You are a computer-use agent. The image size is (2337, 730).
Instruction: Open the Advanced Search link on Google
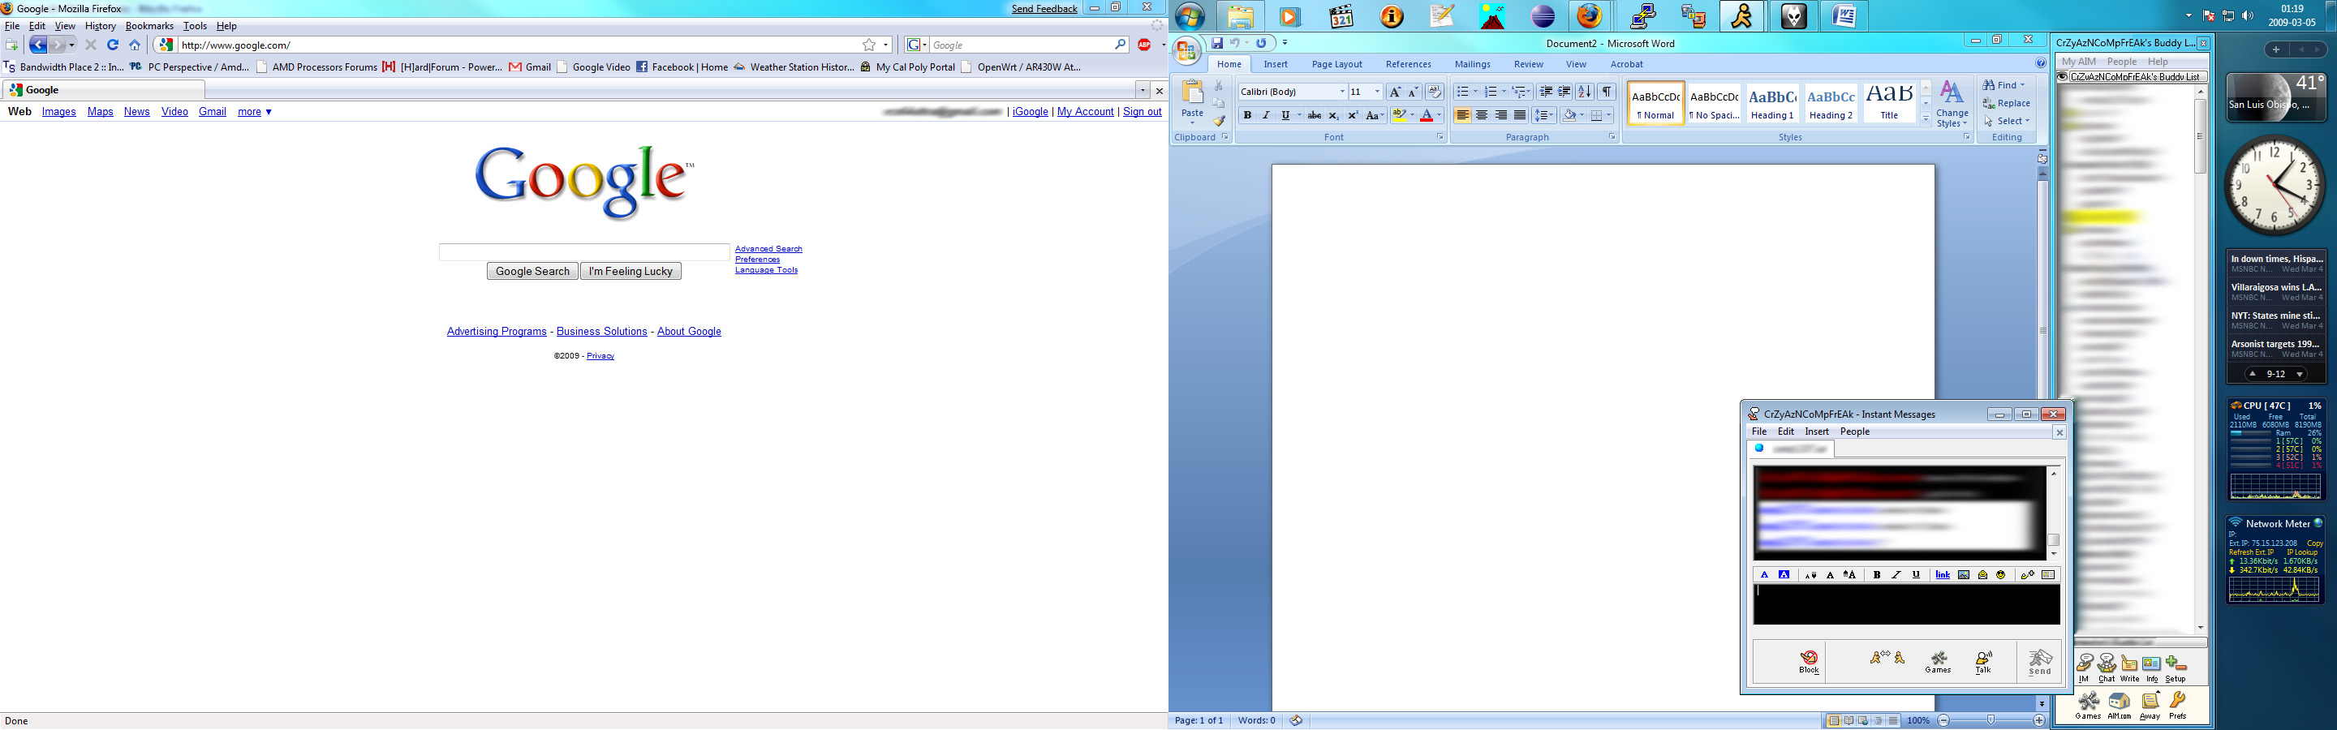pyautogui.click(x=768, y=248)
